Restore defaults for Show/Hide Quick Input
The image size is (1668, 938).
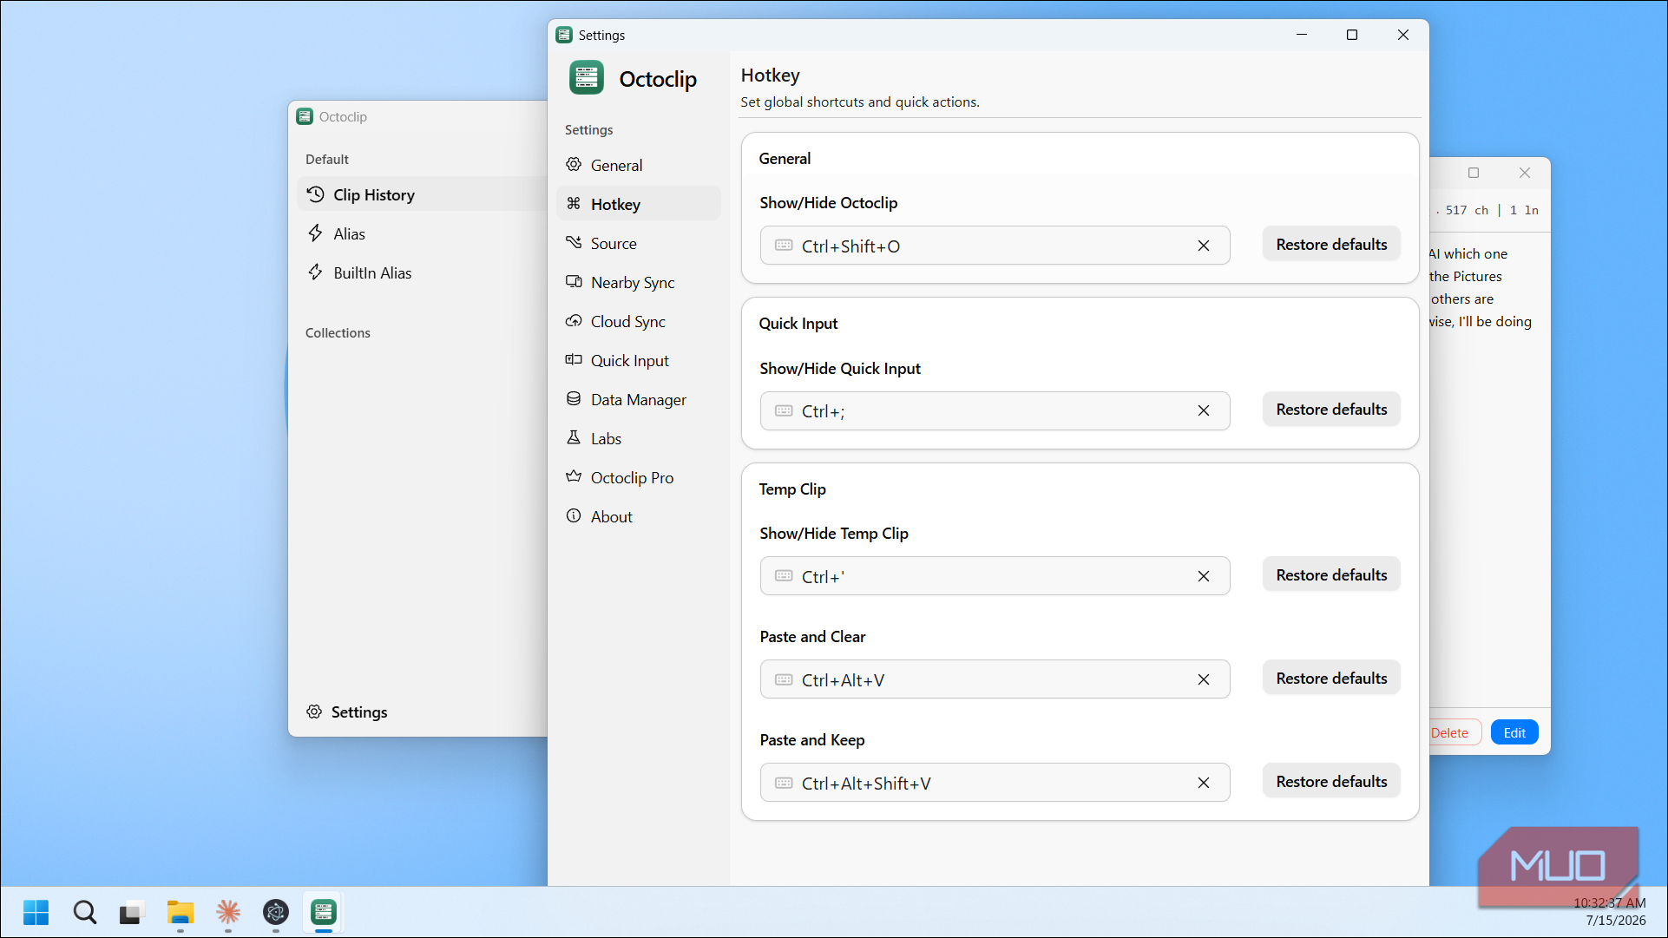pos(1331,410)
